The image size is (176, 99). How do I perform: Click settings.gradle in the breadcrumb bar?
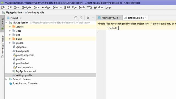click(36, 12)
